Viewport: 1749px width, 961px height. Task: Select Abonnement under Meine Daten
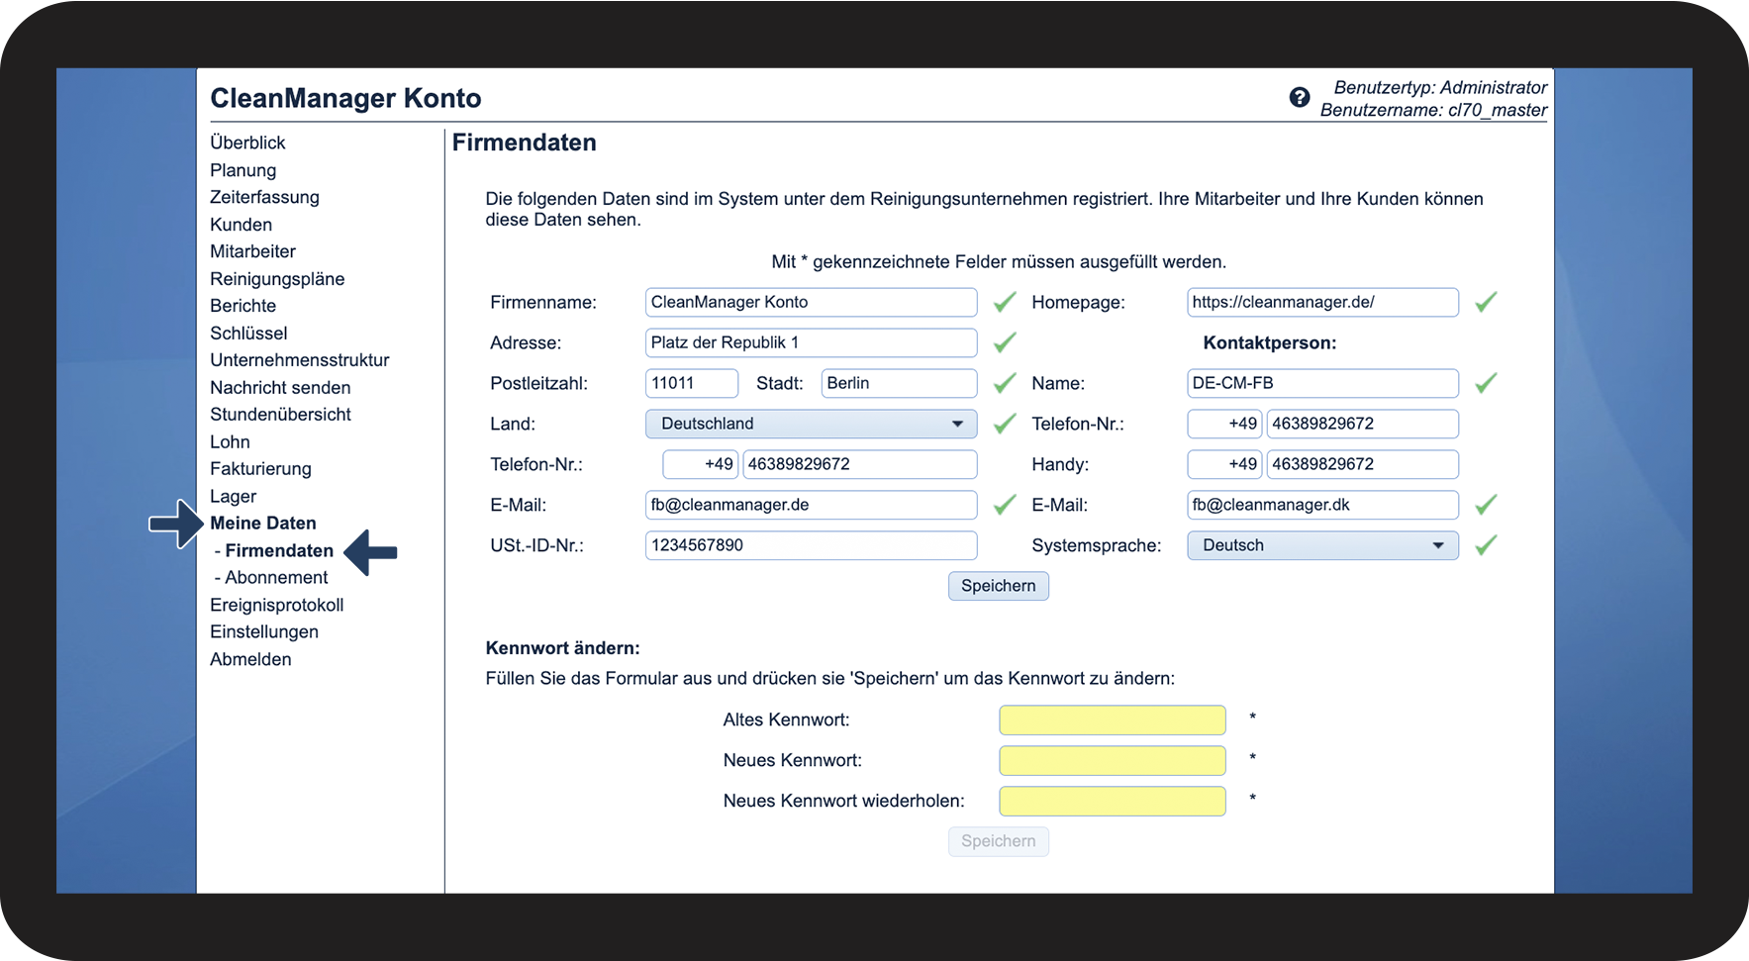[x=275, y=577]
